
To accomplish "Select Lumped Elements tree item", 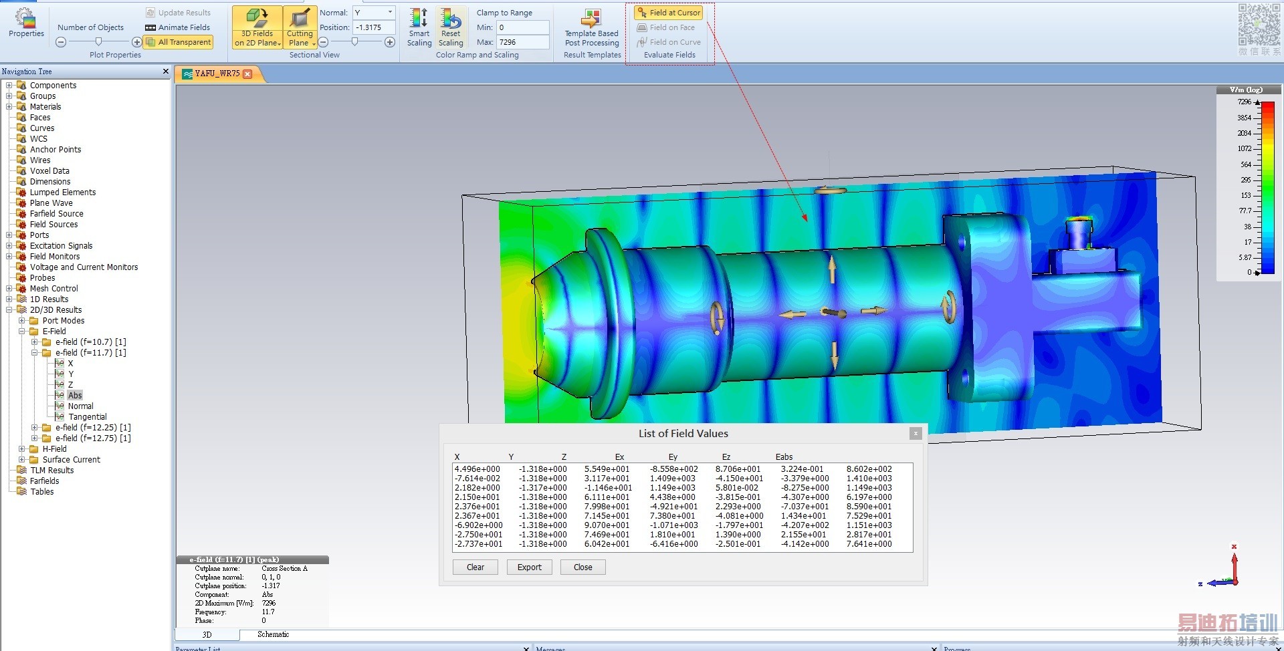I will pos(63,192).
